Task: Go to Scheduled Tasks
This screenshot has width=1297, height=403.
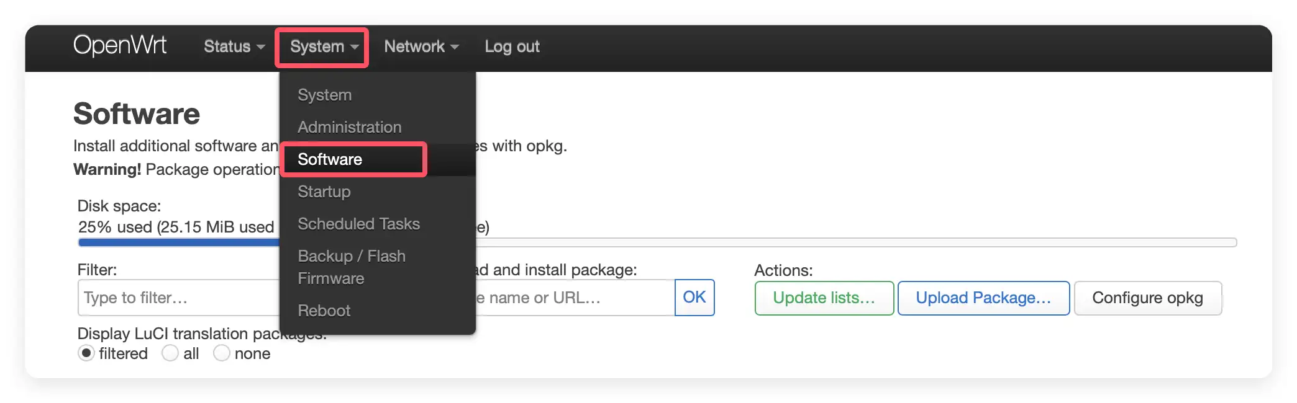Action: pyautogui.click(x=378, y=224)
